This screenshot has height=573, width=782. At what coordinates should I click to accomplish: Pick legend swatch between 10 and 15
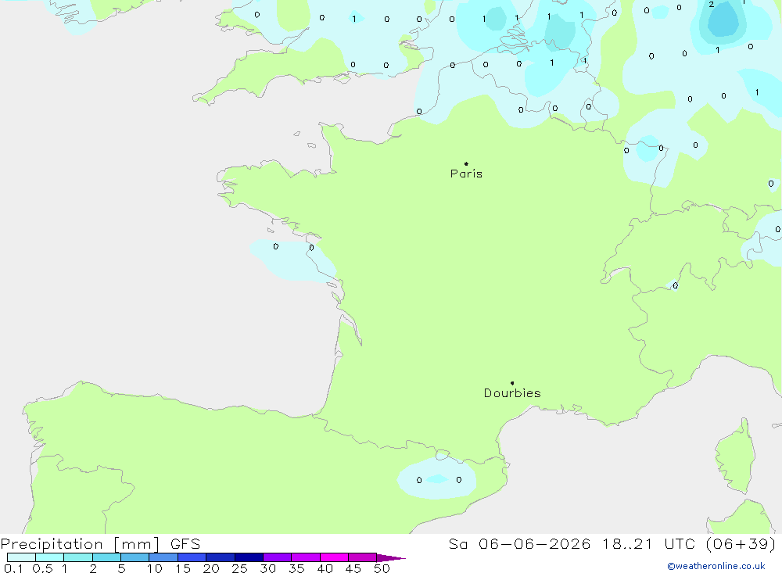163,557
